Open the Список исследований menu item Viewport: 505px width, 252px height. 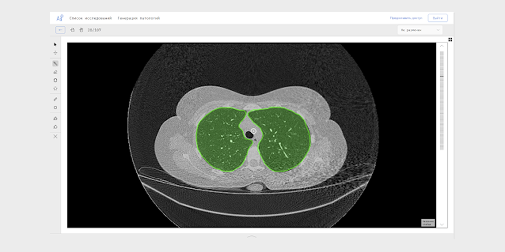tap(90, 18)
